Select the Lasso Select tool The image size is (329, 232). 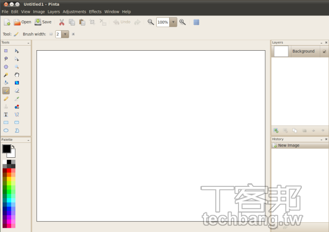6,59
